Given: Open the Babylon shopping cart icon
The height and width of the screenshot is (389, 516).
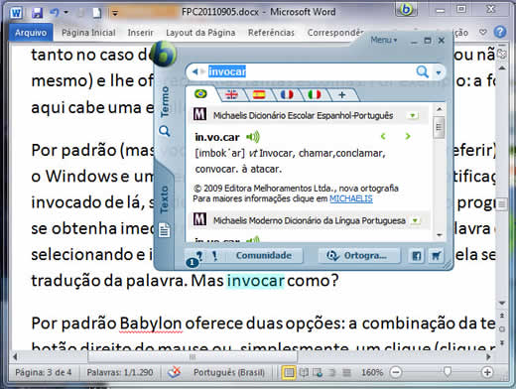Looking at the screenshot, I should 436,256.
